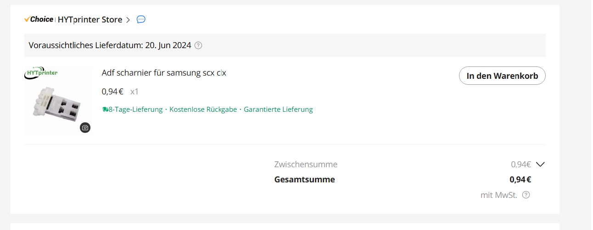The image size is (593, 230).
Task: Click the Garantierte Lieferung label
Action: [x=278, y=110]
